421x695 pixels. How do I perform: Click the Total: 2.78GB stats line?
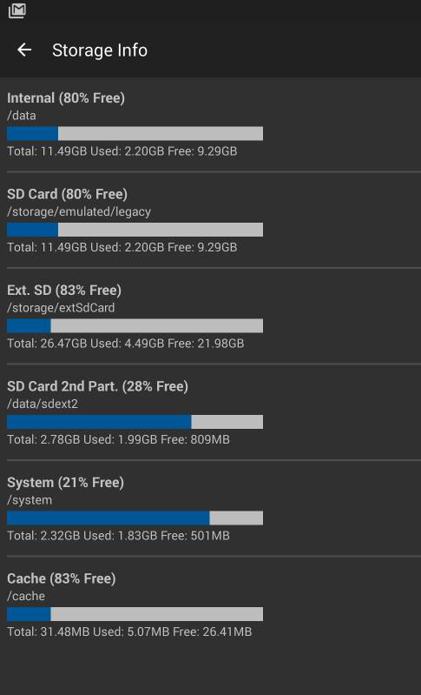[x=119, y=439]
